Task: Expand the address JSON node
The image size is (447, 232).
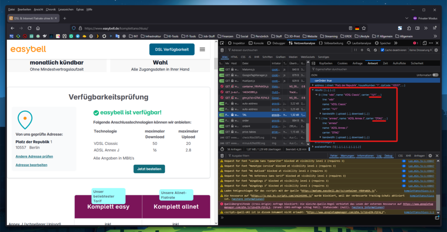Action: 313,85
